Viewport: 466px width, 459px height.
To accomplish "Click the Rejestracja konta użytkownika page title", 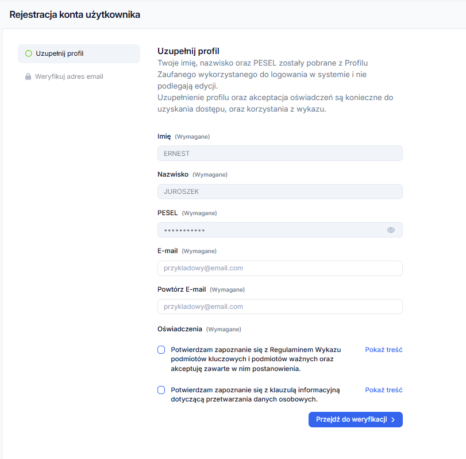I will pos(75,14).
